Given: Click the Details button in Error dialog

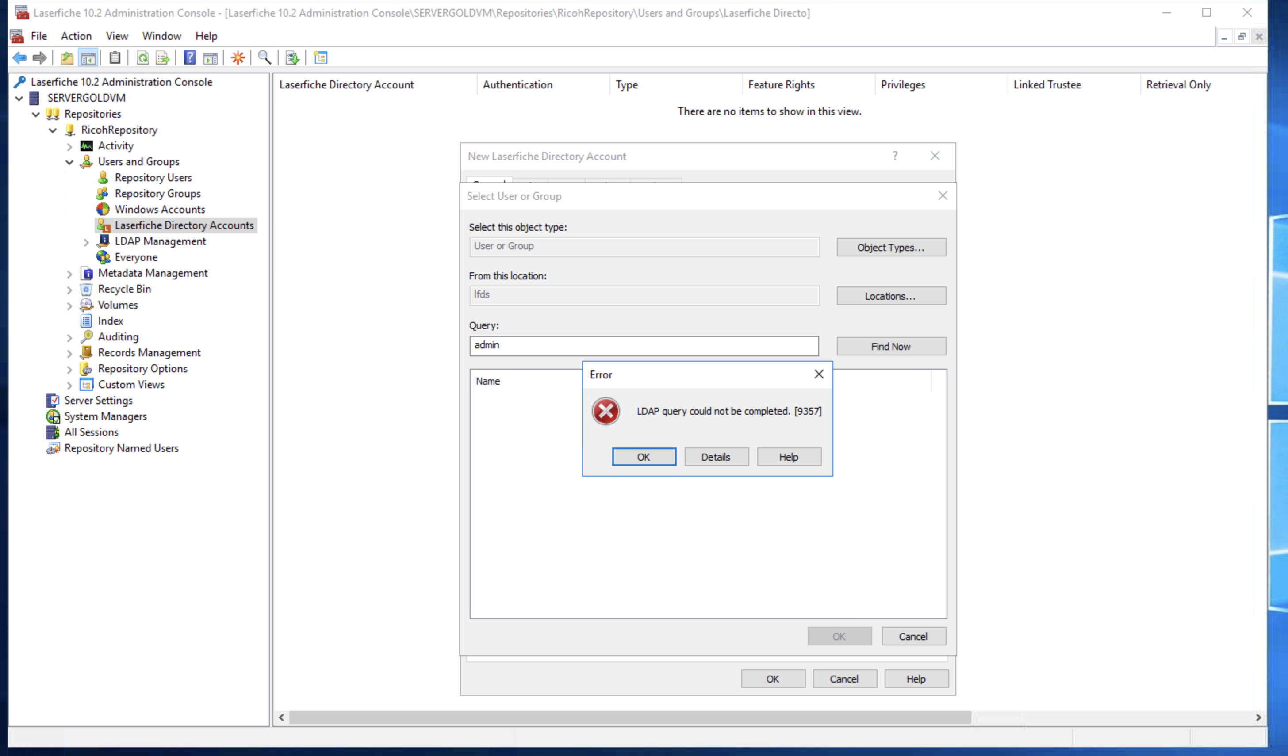Looking at the screenshot, I should pyautogui.click(x=716, y=457).
